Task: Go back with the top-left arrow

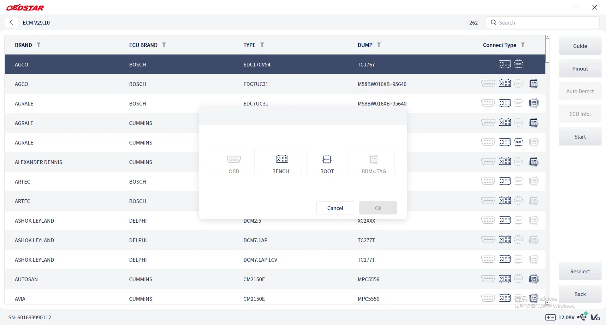Action: tap(11, 22)
